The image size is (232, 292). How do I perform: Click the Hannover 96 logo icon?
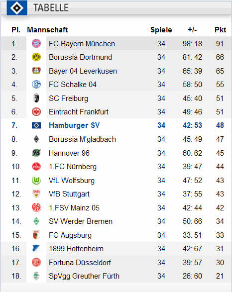click(36, 153)
